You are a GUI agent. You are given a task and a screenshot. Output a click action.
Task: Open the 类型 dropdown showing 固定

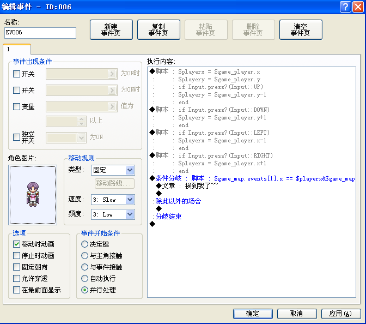(x=113, y=170)
